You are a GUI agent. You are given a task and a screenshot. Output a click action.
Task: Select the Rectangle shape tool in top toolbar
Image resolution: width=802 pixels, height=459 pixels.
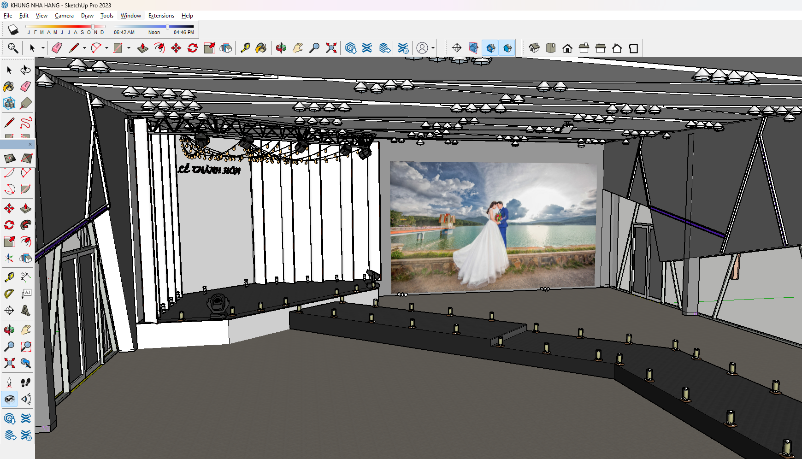(x=118, y=48)
